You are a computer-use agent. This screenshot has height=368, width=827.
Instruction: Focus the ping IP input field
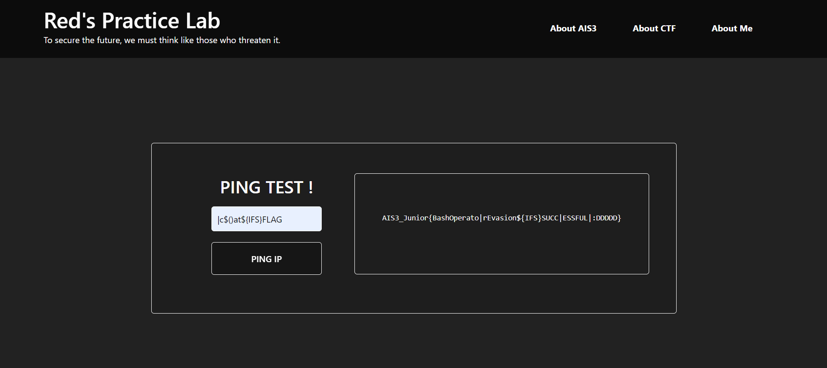click(x=301, y=219)
